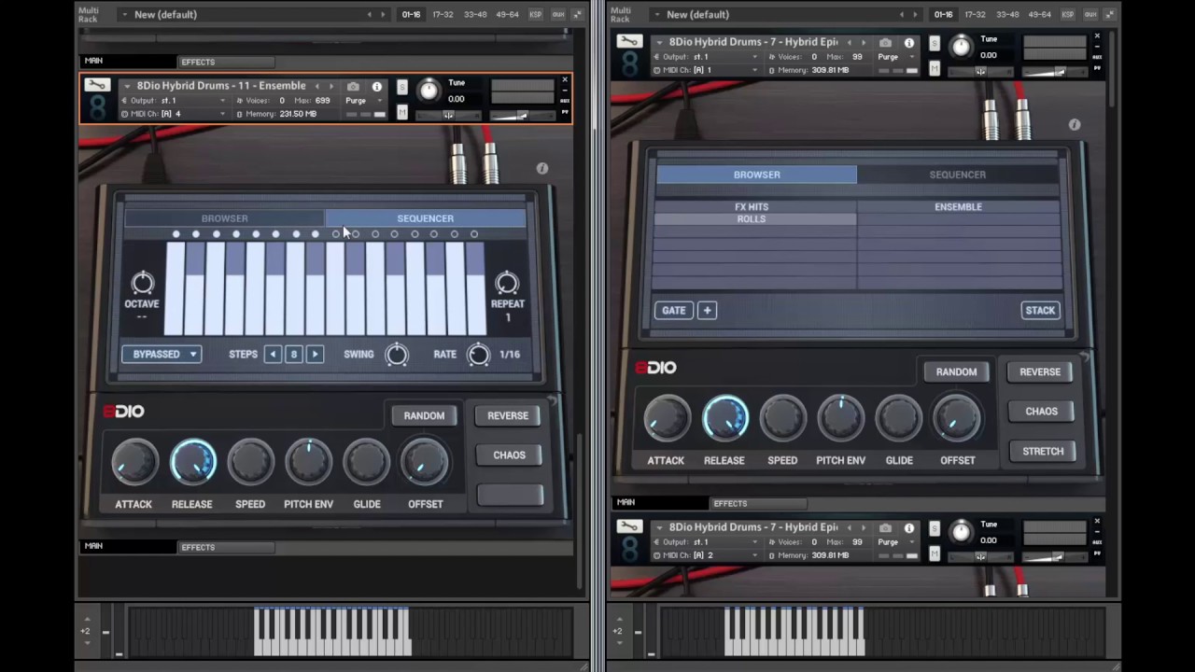Select ENSEMBLE in right browser list
Image resolution: width=1195 pixels, height=672 pixels.
pyautogui.click(x=958, y=207)
